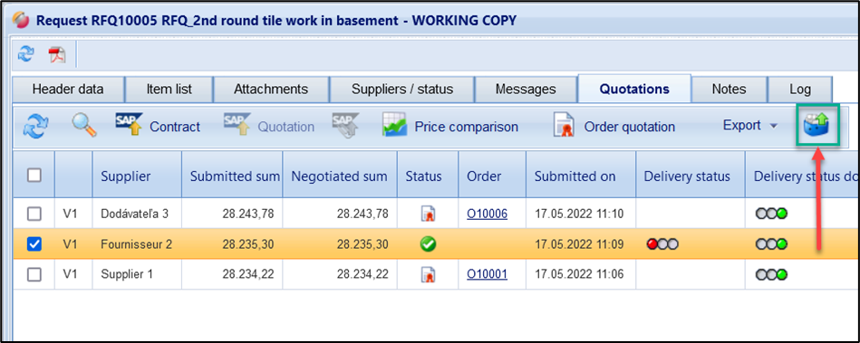Click the magnifying glass search icon

point(84,126)
